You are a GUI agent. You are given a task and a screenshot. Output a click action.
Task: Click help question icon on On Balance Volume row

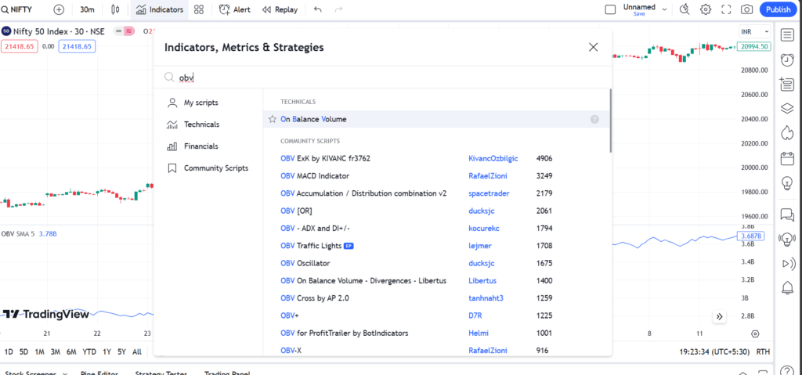[x=594, y=119]
